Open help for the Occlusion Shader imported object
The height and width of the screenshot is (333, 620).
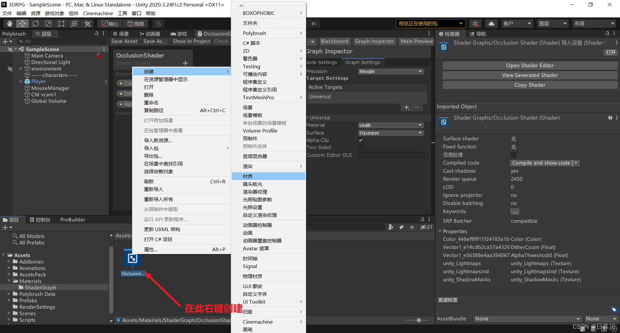point(610,118)
